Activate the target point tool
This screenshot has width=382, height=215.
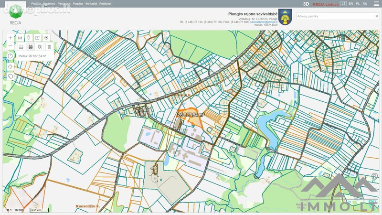[x=46, y=38]
